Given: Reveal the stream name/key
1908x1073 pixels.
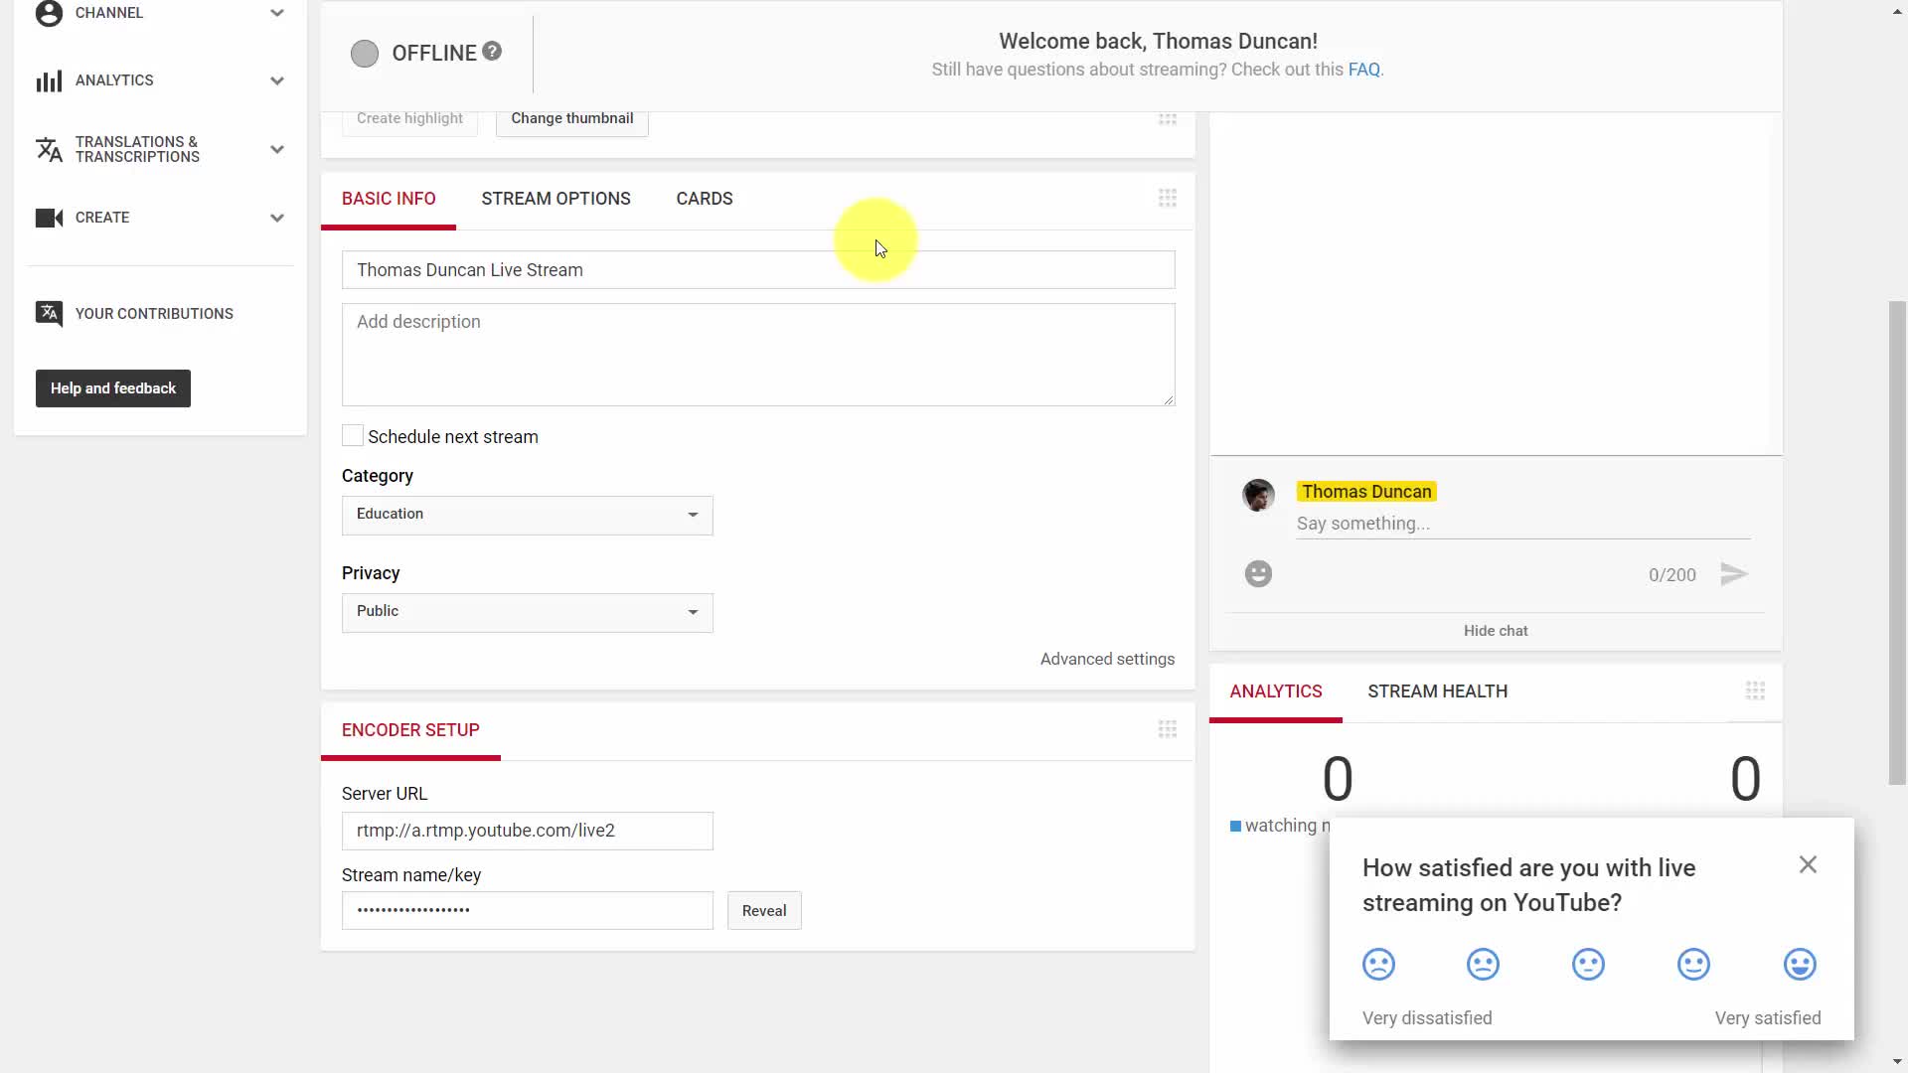Looking at the screenshot, I should point(764,910).
